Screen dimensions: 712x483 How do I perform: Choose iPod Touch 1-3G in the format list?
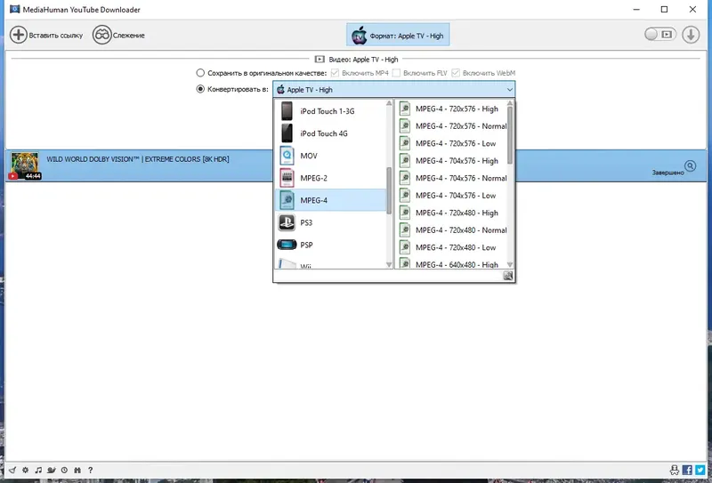pyautogui.click(x=330, y=111)
